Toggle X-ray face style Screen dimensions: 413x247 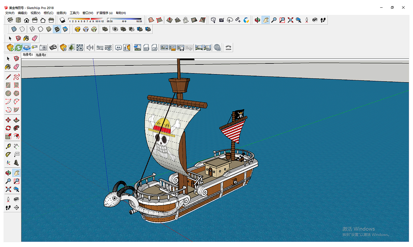click(x=14, y=29)
